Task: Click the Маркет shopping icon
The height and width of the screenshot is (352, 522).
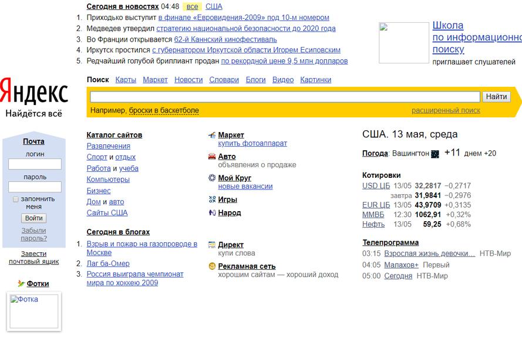Action: coord(212,136)
